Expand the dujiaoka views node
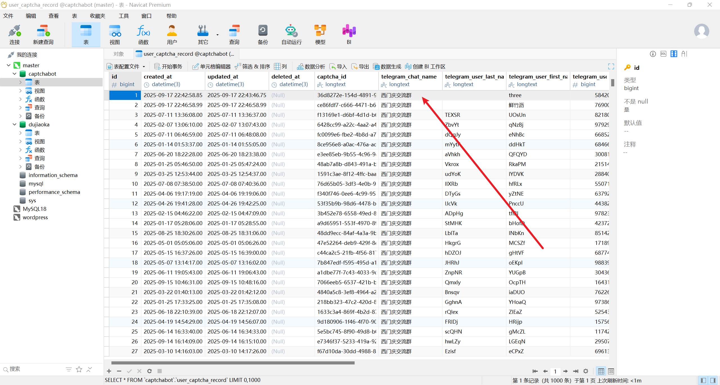The height and width of the screenshot is (385, 720). tap(20, 141)
